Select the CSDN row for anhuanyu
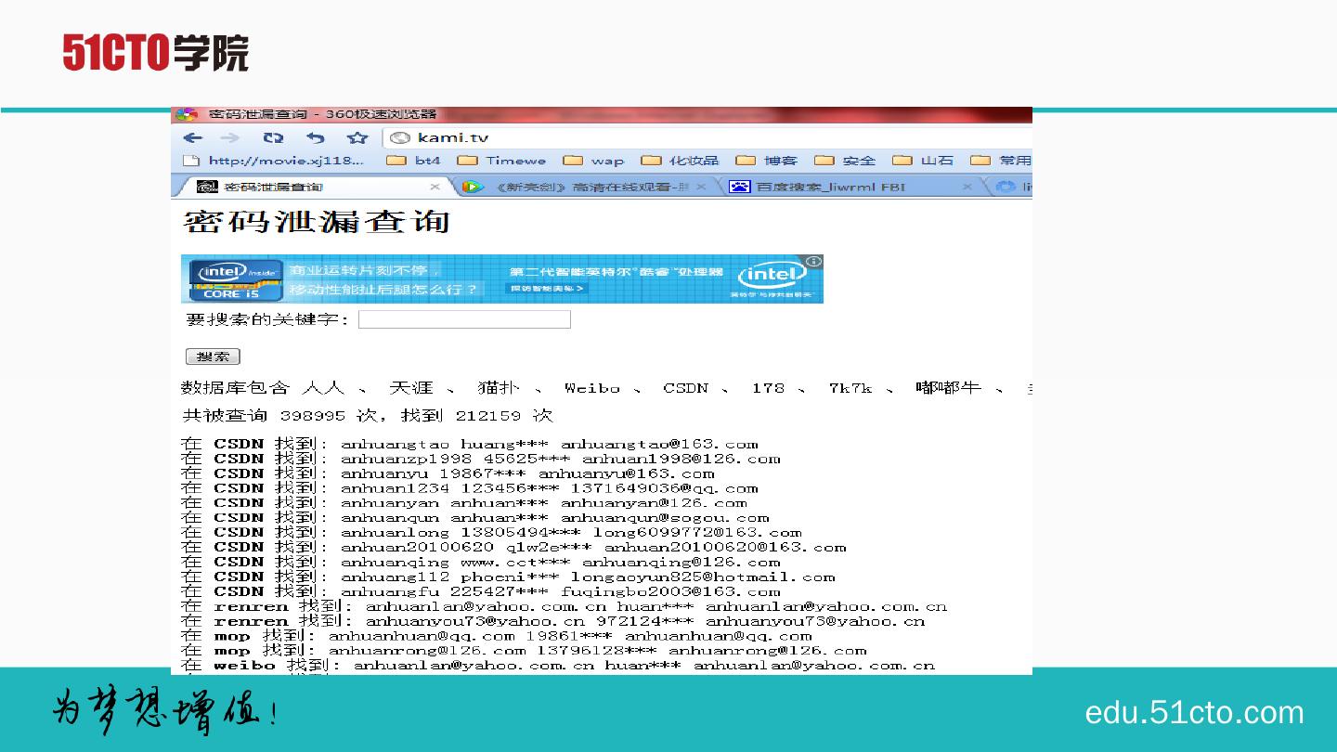 point(448,473)
